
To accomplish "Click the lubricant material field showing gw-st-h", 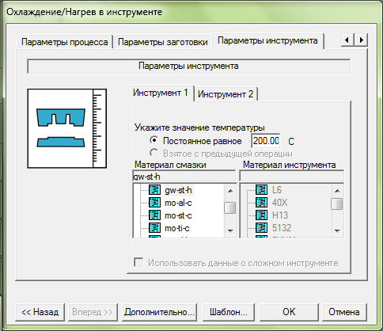I will (x=184, y=176).
